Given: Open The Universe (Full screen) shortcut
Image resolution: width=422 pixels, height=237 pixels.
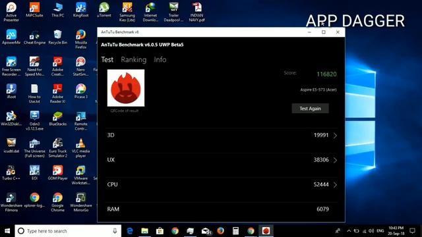Looking at the screenshot, I should coord(34,147).
